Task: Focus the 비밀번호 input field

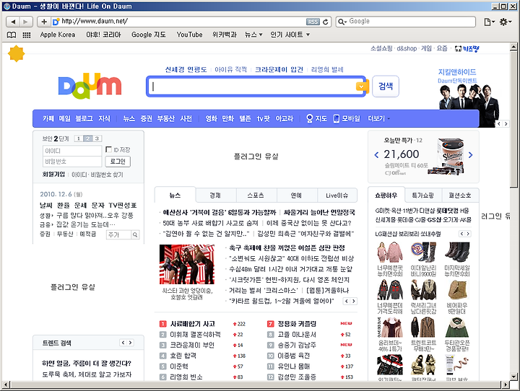Action: coord(72,162)
